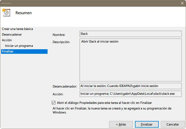Go back with the Atrás button
Screen dimensions: 186x129
click(x=121, y=124)
